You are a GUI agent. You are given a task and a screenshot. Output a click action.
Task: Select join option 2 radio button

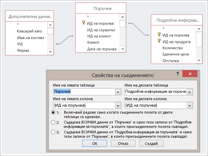coord(53,123)
